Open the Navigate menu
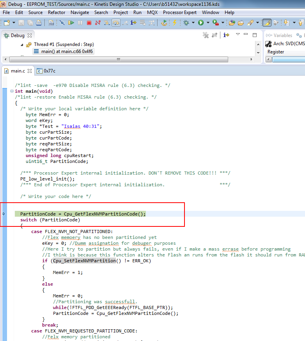 click(80, 12)
